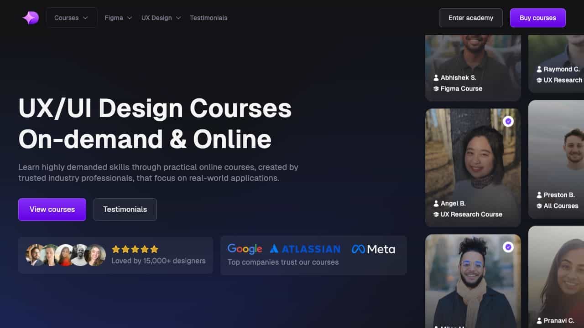Click person icon next to Preston B.
The height and width of the screenshot is (328, 584).
click(x=539, y=195)
